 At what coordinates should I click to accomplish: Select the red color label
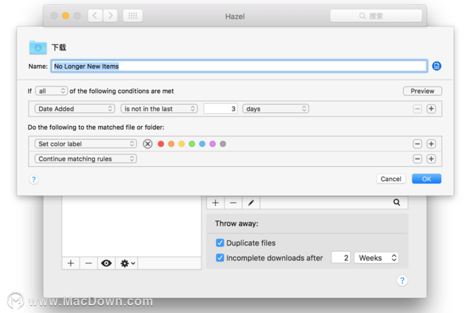(161, 144)
